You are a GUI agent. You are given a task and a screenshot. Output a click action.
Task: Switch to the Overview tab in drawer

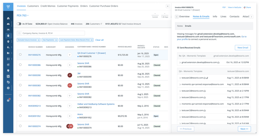coord(184,17)
